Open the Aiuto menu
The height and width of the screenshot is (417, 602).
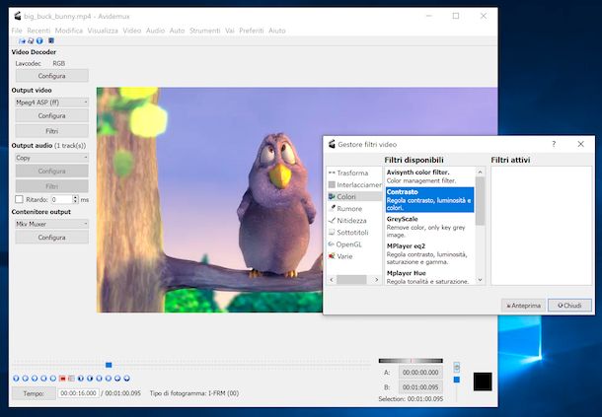click(276, 31)
